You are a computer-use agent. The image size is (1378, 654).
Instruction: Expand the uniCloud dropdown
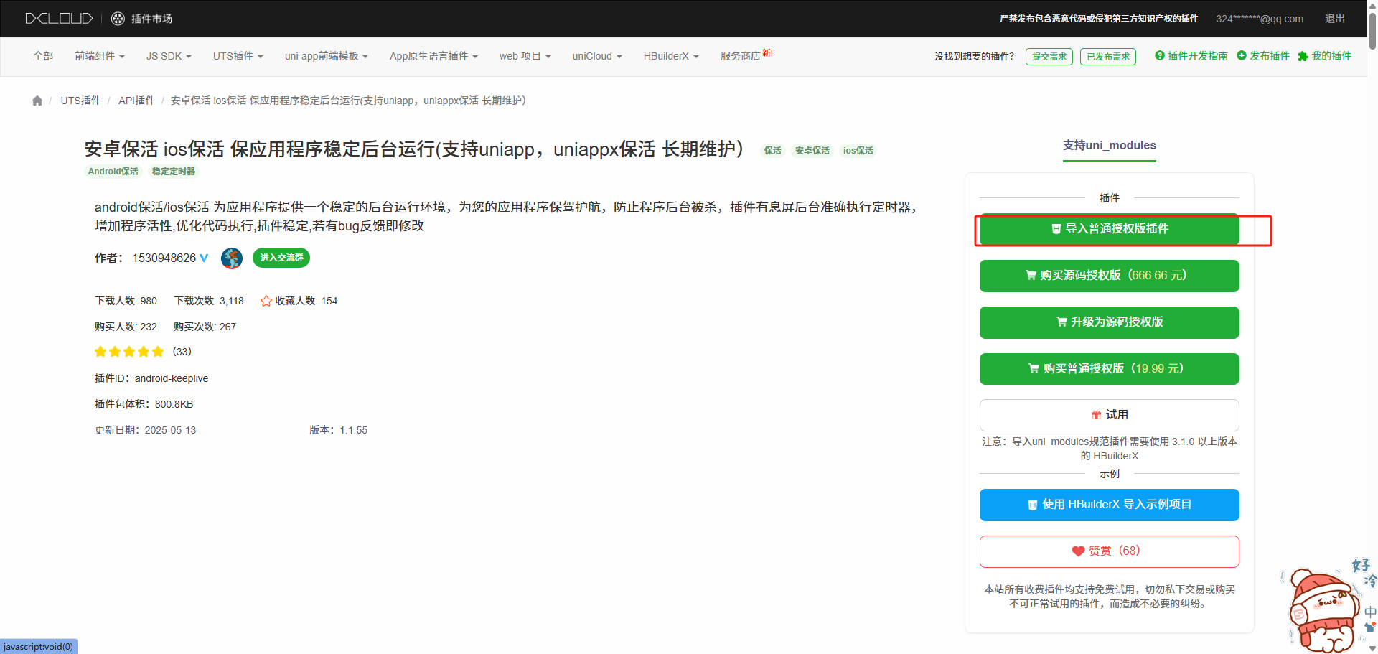point(597,56)
